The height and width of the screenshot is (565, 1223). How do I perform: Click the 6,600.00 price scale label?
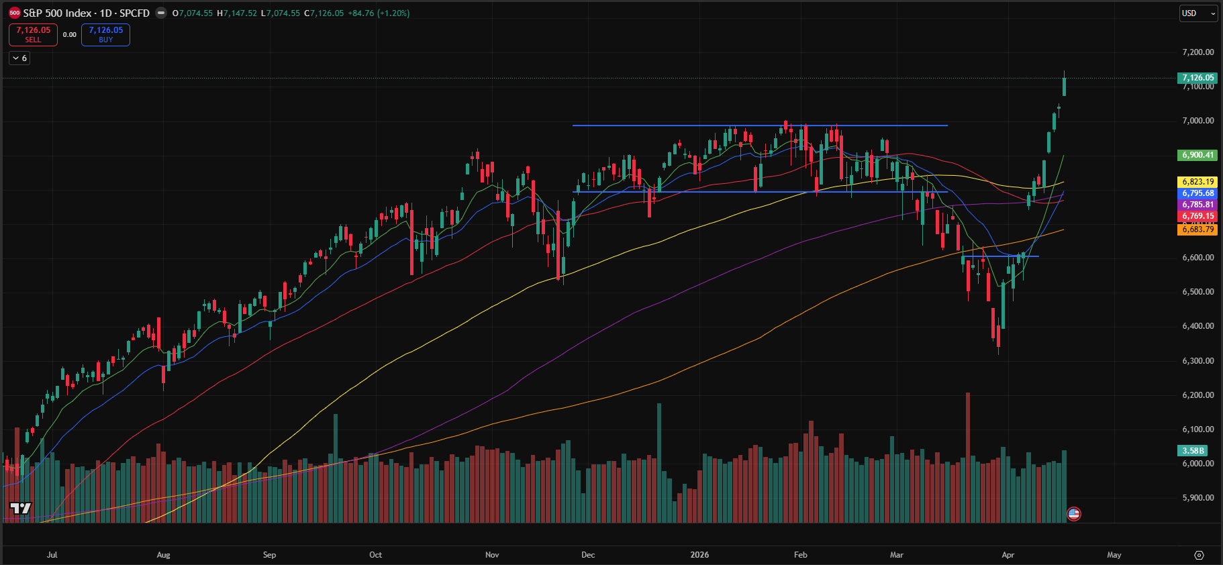[x=1198, y=258]
